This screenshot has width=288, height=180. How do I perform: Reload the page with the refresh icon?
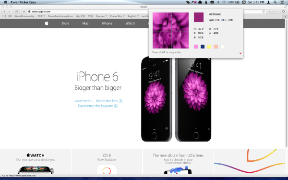(264, 12)
